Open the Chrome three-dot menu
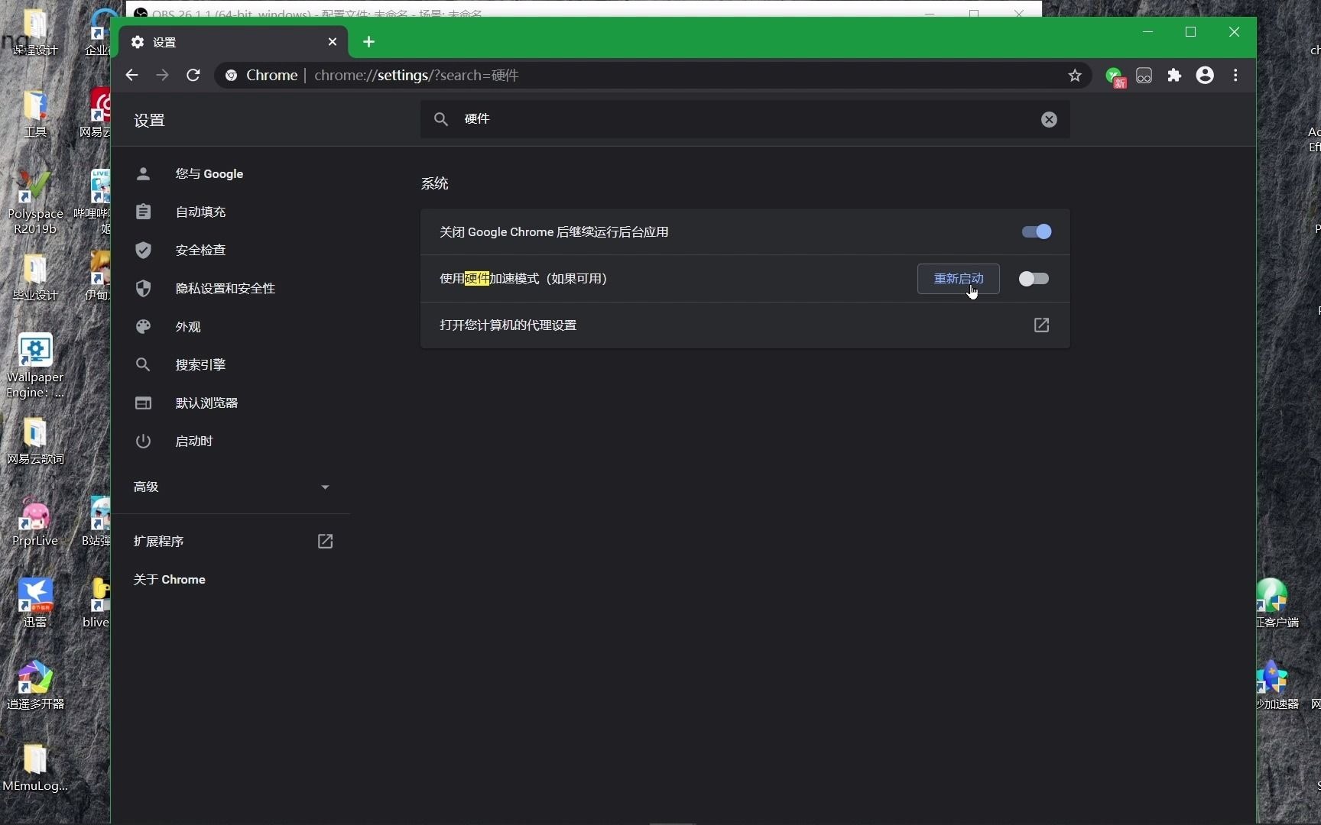1321x825 pixels. pos(1235,75)
